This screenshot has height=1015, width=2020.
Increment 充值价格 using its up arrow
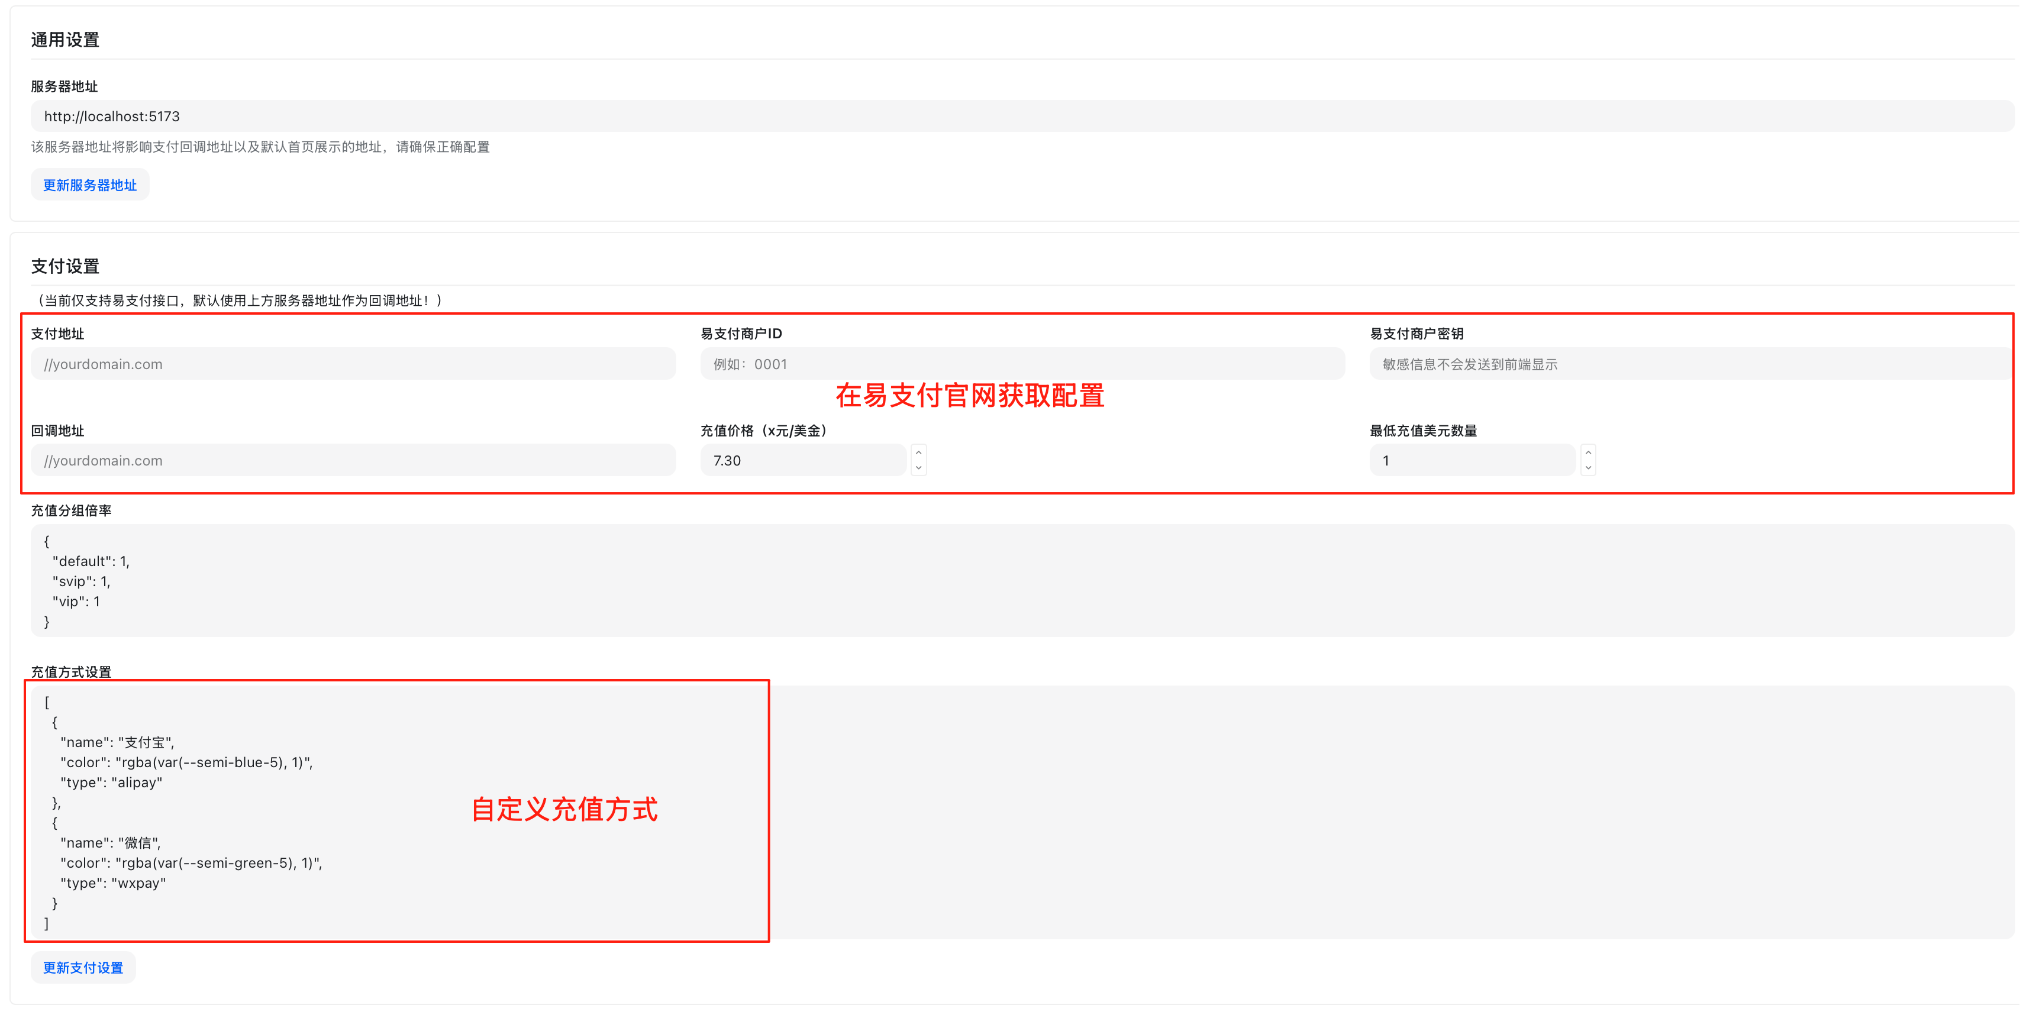(918, 452)
